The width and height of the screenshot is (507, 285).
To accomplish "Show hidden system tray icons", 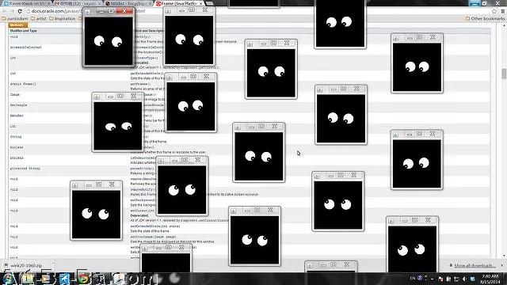I will click(x=433, y=279).
